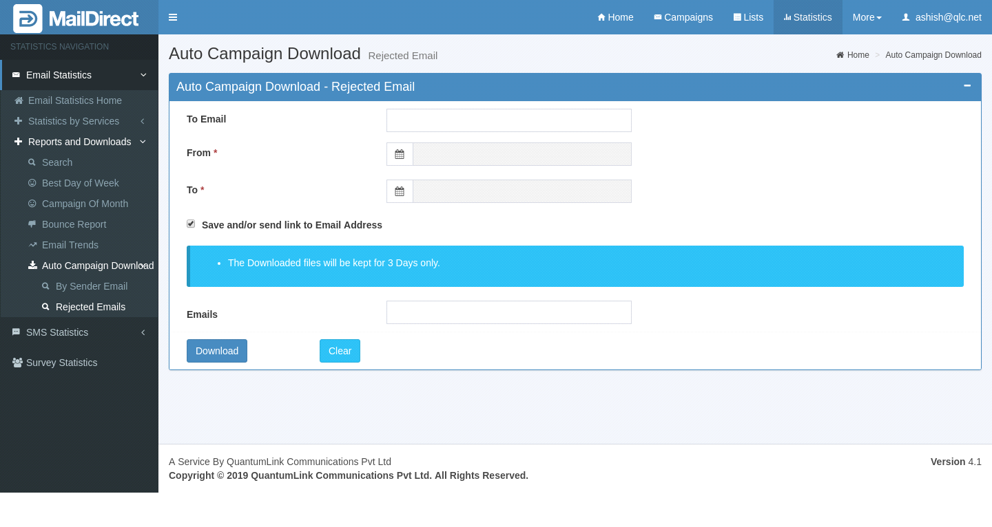Screen dimensions: 992x527
Task: Focus the To Email input field
Action: click(508, 120)
